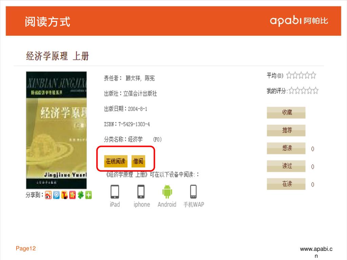Rate five stars in 我的评分
Viewport: 347px width, 260px height.
315,91
